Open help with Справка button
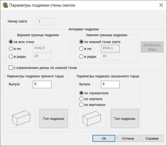 pyautogui.click(x=152, y=138)
